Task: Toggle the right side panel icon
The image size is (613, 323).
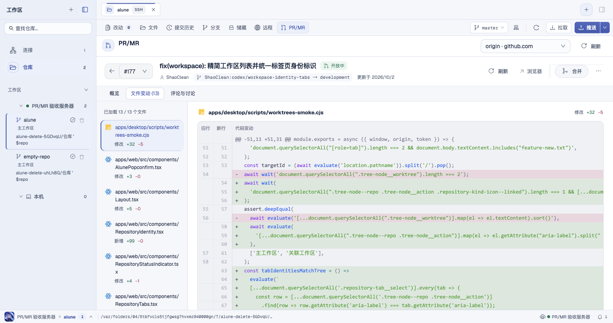Action: pos(602,9)
